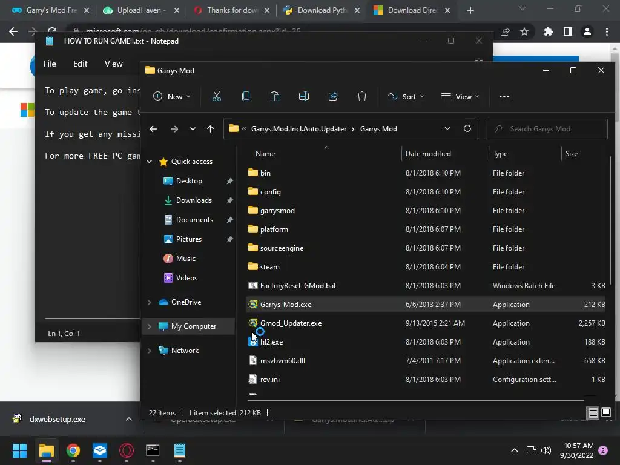Screen dimensions: 620x465
Task: Expand the OneDrive tree node
Action: (x=150, y=302)
